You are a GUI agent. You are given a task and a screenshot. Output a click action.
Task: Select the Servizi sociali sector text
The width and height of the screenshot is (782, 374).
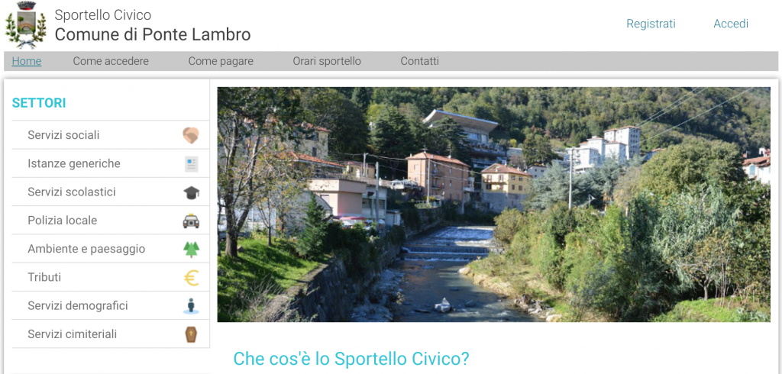(64, 135)
